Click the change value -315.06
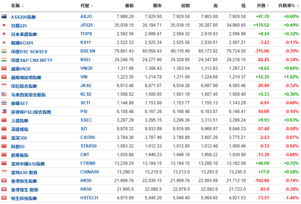 click(x=262, y=51)
